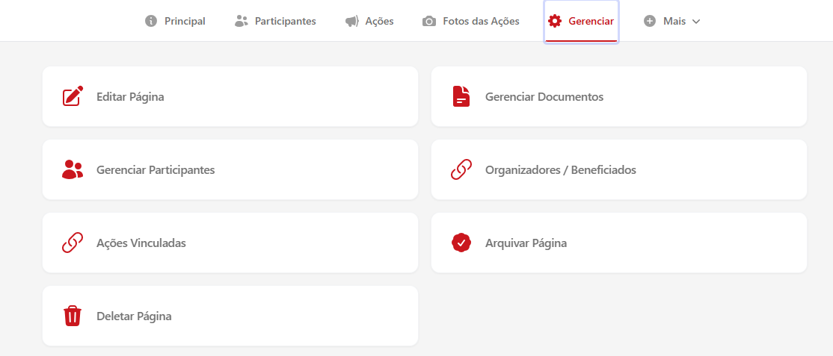Select the Gerenciar Documentos option
This screenshot has width=833, height=356.
tap(544, 96)
